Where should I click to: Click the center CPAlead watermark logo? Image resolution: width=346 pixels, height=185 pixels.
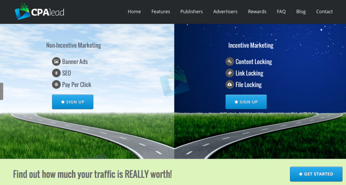pos(174,81)
